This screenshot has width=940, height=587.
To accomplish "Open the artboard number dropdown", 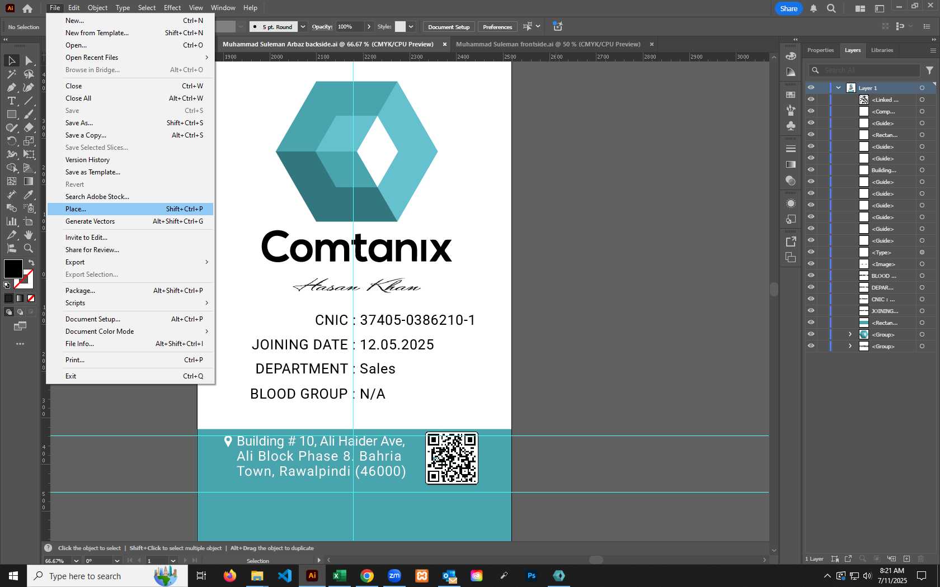I will point(173,561).
